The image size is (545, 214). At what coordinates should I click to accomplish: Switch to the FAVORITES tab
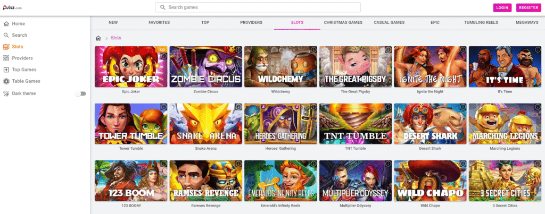point(159,22)
